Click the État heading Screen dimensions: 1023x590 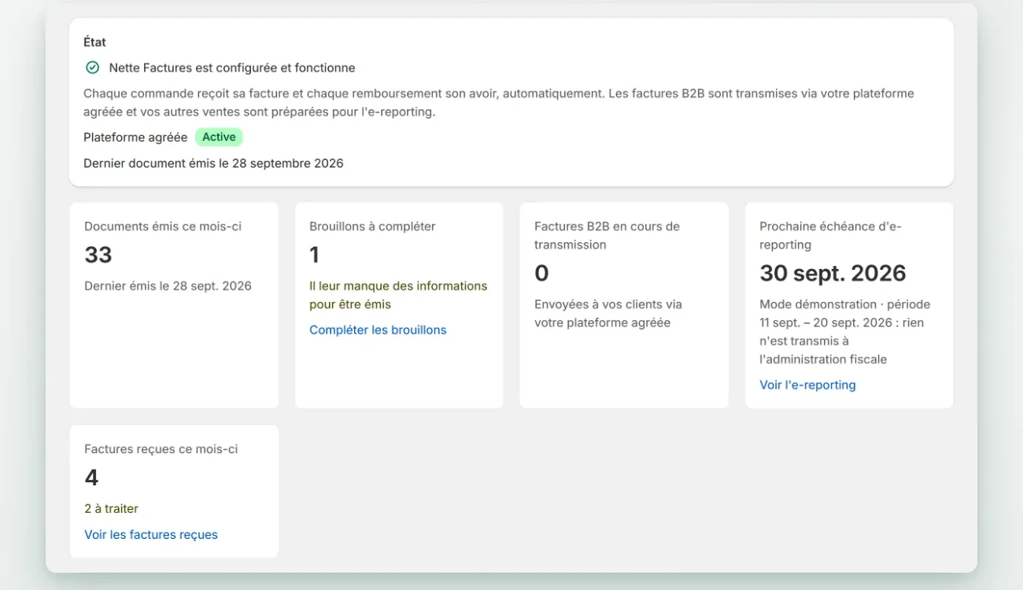tap(94, 42)
